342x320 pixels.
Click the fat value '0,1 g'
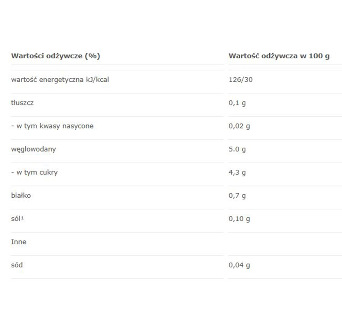[x=237, y=103]
